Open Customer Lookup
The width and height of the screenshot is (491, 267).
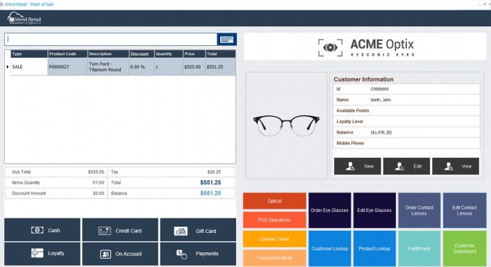pos(330,248)
